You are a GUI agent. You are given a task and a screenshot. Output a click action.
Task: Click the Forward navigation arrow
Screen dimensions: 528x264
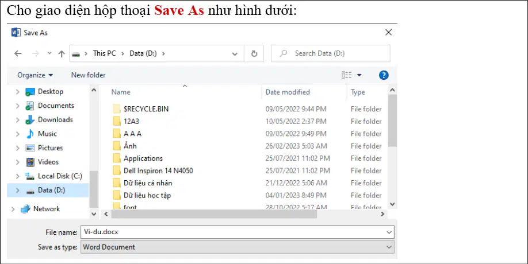coord(35,53)
